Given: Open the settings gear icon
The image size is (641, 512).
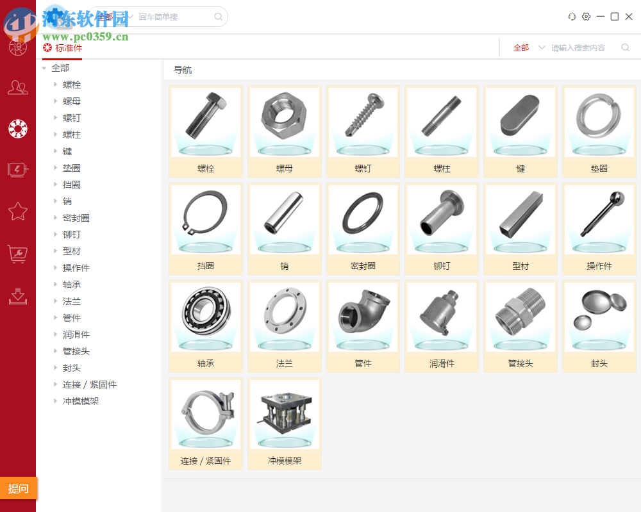Looking at the screenshot, I should [586, 16].
